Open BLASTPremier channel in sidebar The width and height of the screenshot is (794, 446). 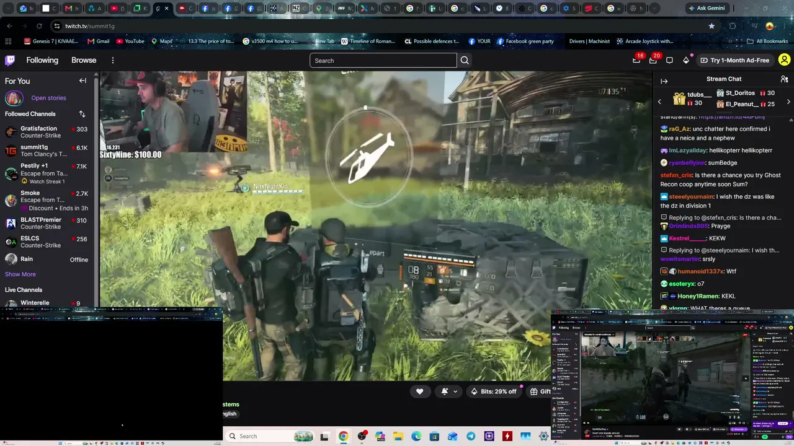tap(47, 224)
